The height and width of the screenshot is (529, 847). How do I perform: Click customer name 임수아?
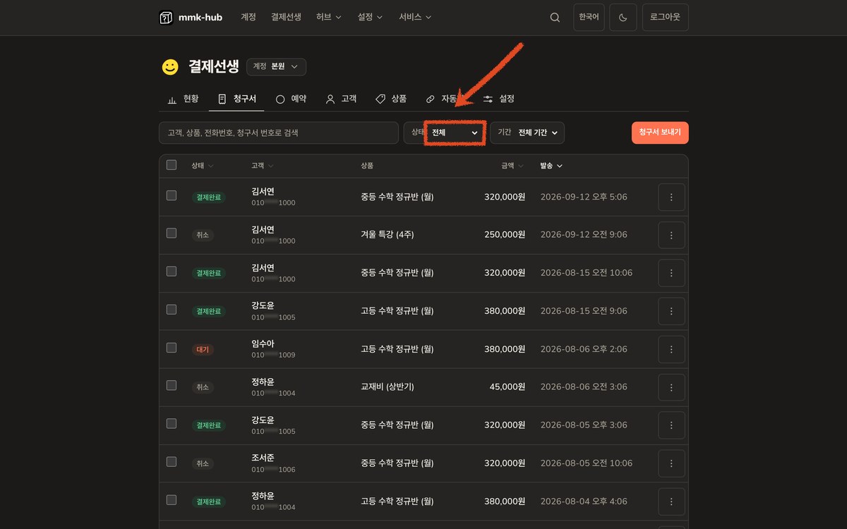[x=263, y=343]
